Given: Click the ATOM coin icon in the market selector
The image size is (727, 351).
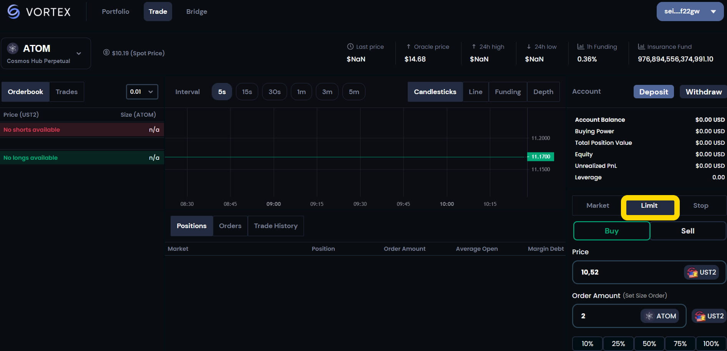Looking at the screenshot, I should coord(13,48).
